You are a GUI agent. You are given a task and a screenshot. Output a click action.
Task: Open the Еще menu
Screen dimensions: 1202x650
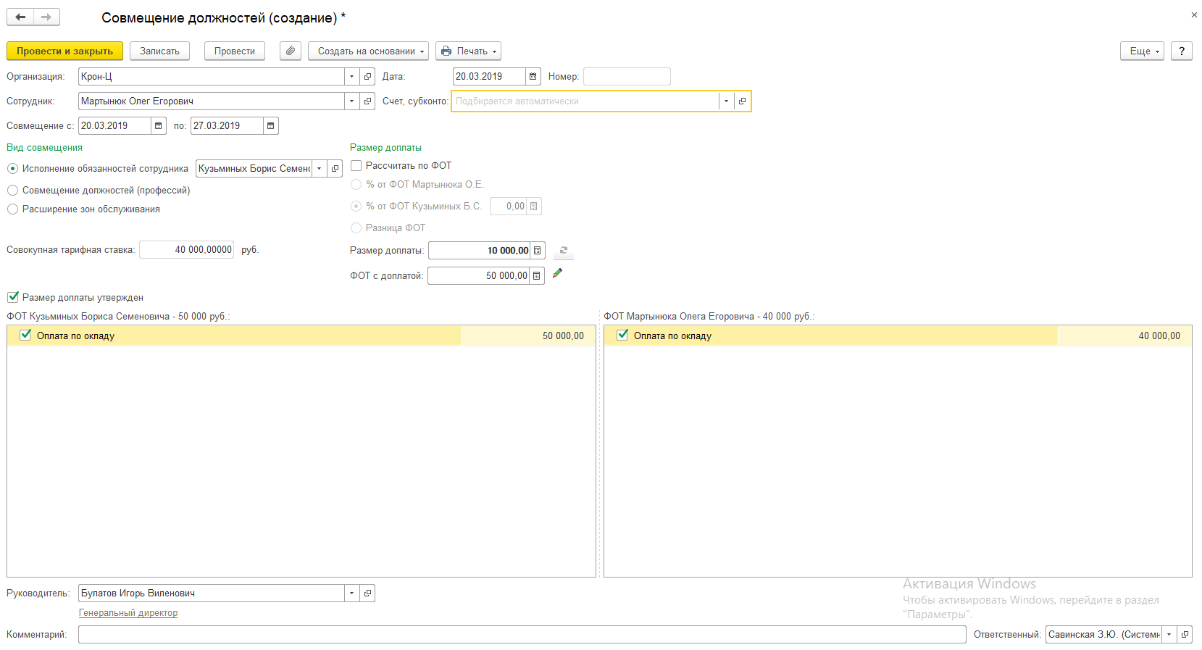tap(1141, 51)
